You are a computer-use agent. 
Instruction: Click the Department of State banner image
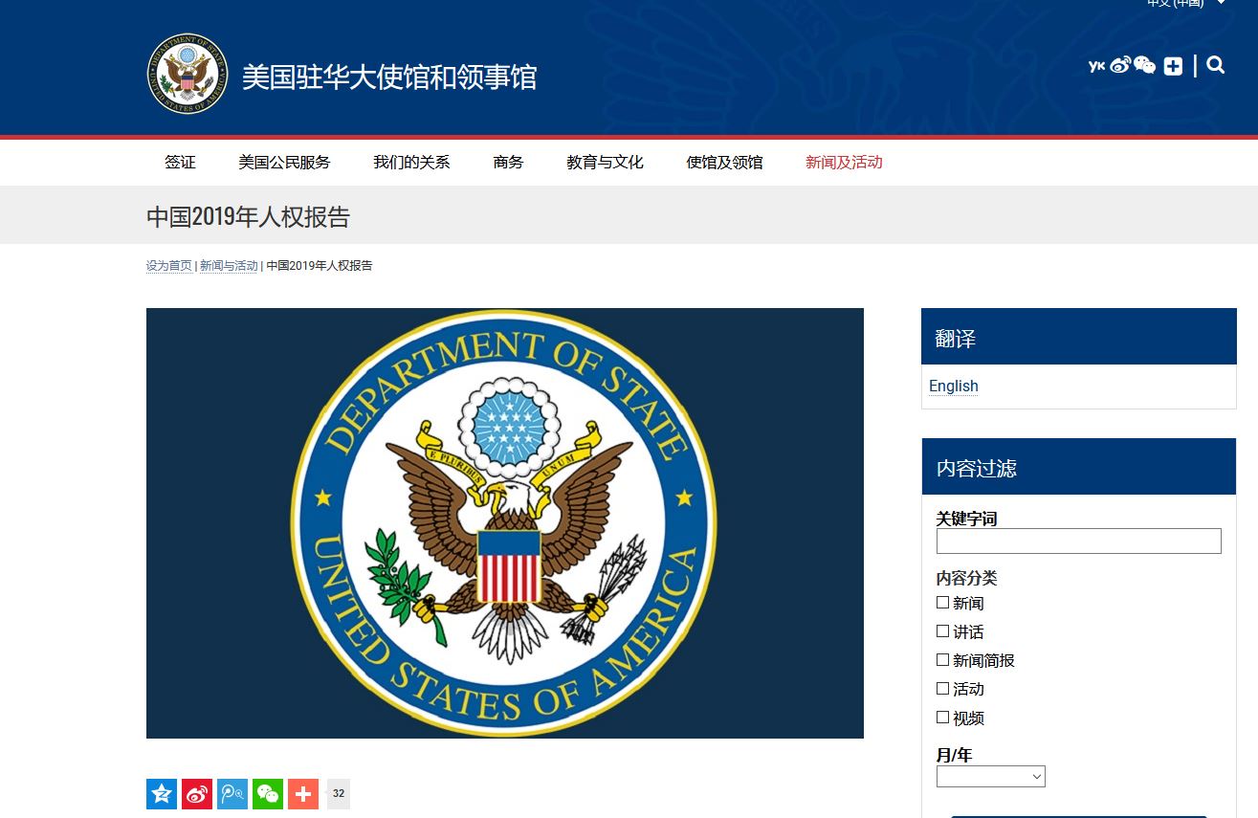pos(504,522)
